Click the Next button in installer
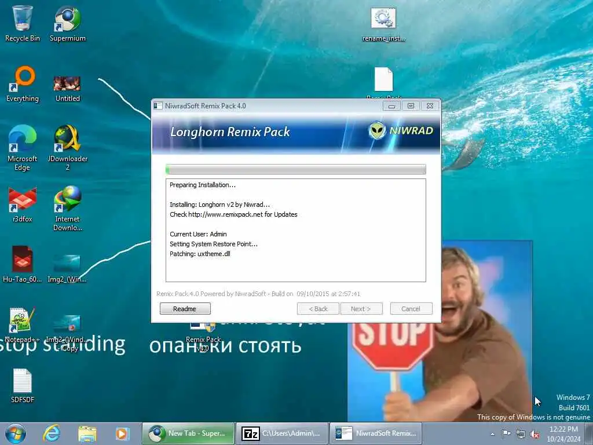Image resolution: width=593 pixels, height=445 pixels. pos(361,309)
